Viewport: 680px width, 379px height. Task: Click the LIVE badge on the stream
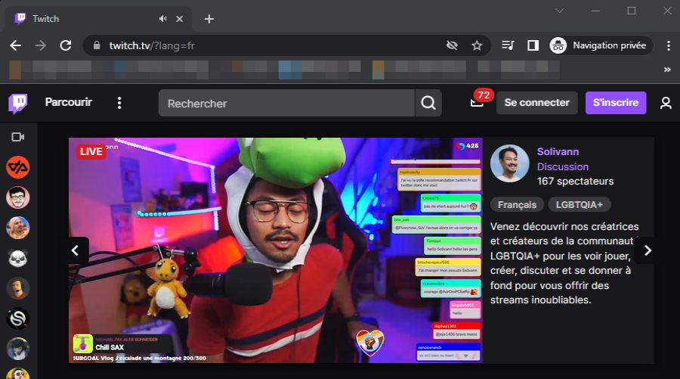pos(91,151)
